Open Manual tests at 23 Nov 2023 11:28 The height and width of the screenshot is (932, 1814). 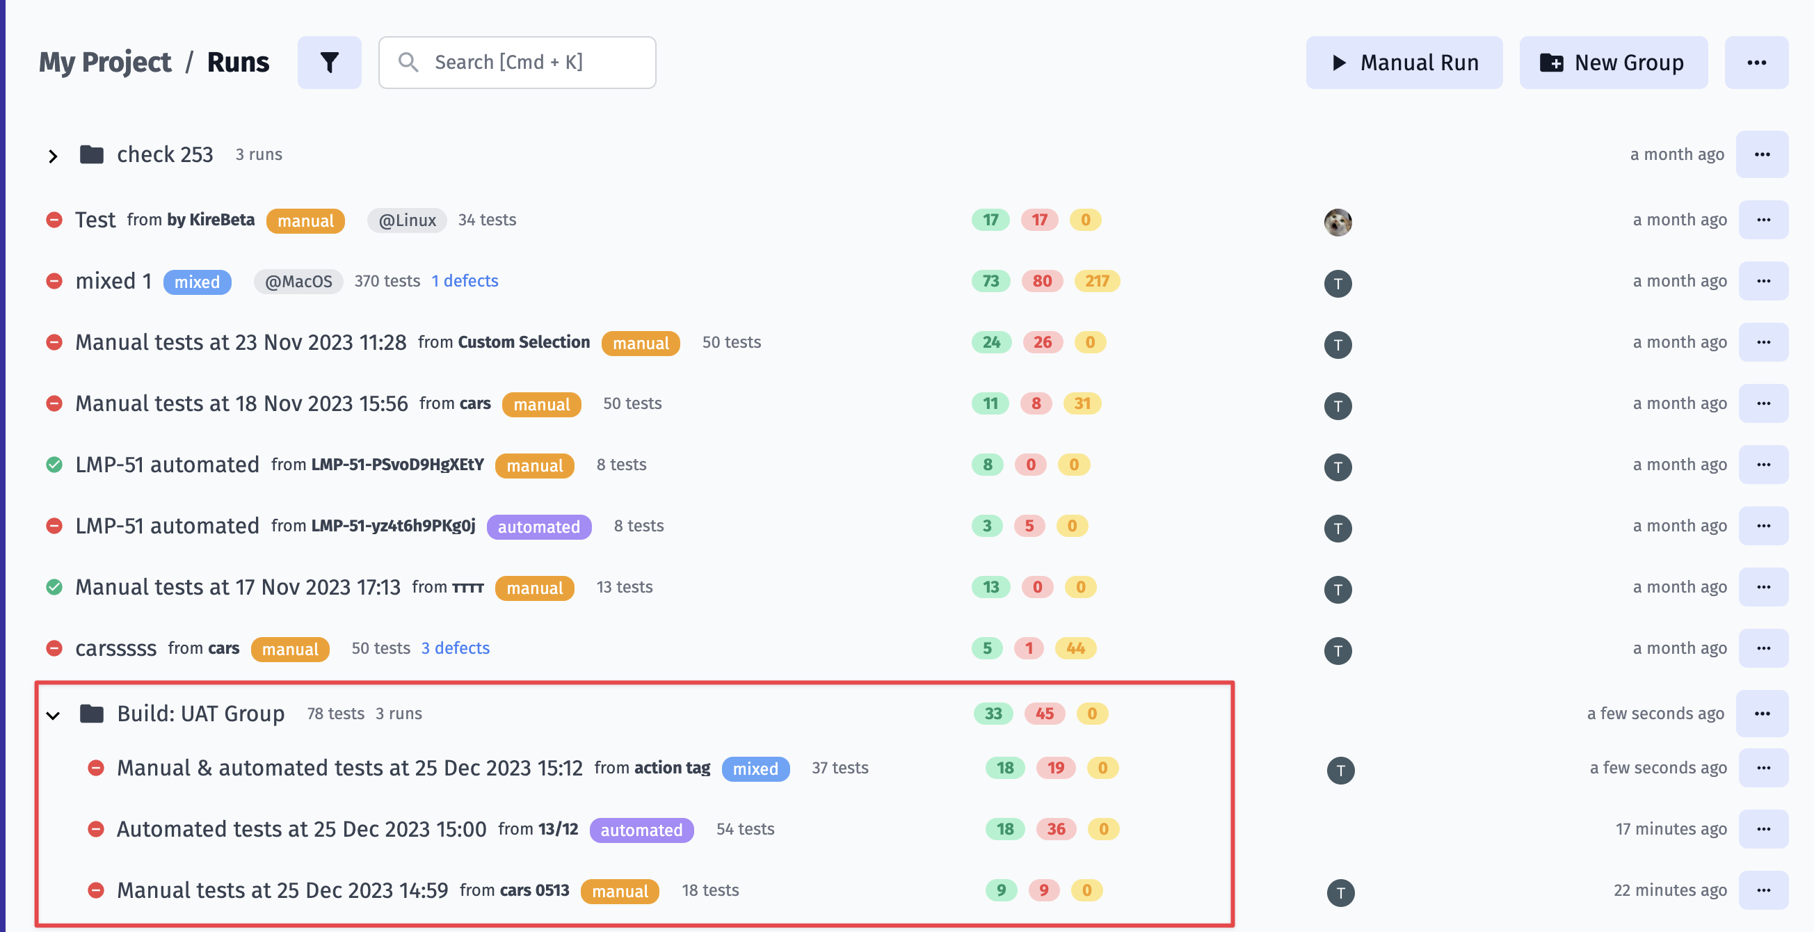[x=241, y=342]
